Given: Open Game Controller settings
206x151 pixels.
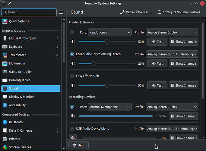Looking at the screenshot, I should click(31, 72).
